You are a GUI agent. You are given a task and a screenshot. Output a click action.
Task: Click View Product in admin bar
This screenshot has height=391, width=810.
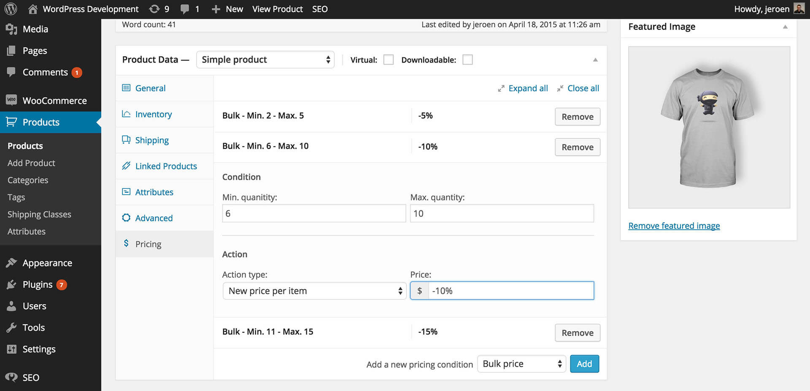pos(278,9)
